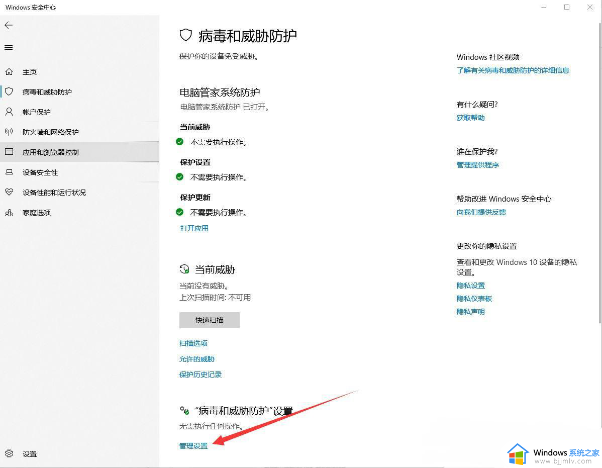Open 防火墙和网络保护 in the sidebar
This screenshot has width=602, height=468.
point(79,132)
